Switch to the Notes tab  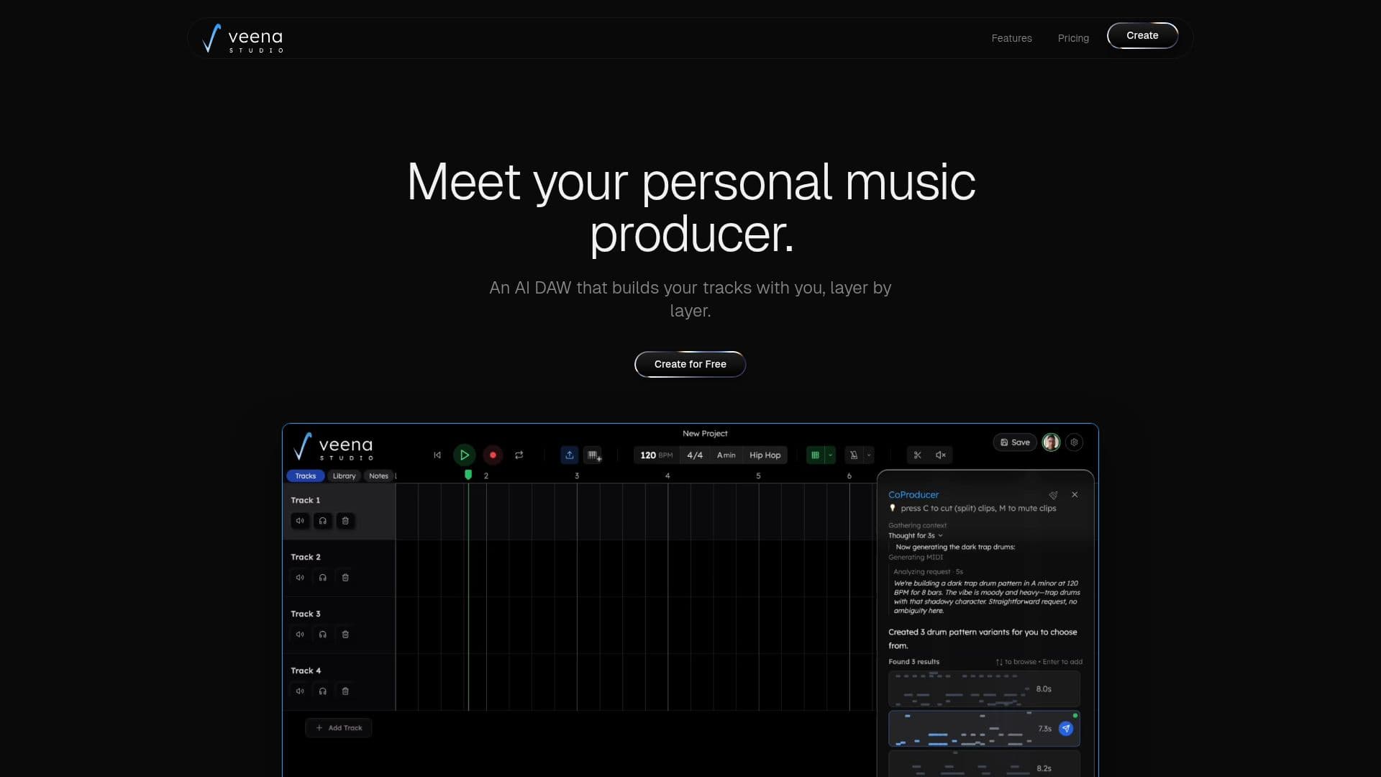click(378, 476)
